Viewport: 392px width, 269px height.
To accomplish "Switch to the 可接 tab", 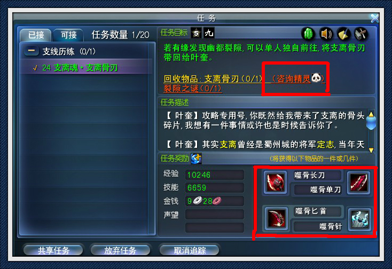I will click(69, 35).
